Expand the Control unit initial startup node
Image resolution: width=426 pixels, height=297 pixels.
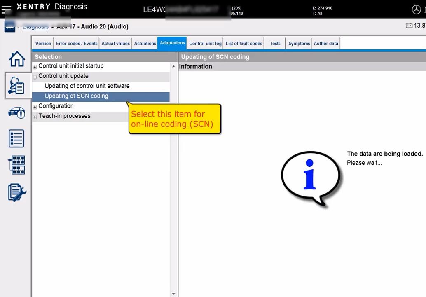coord(35,67)
